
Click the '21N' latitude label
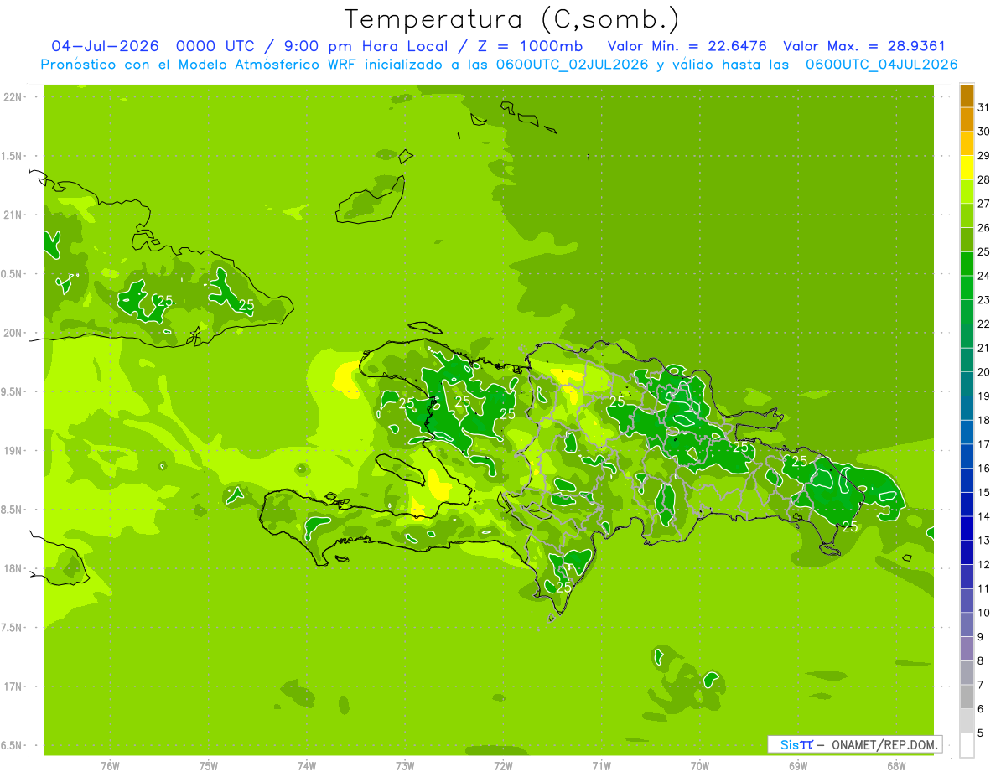pyautogui.click(x=12, y=215)
